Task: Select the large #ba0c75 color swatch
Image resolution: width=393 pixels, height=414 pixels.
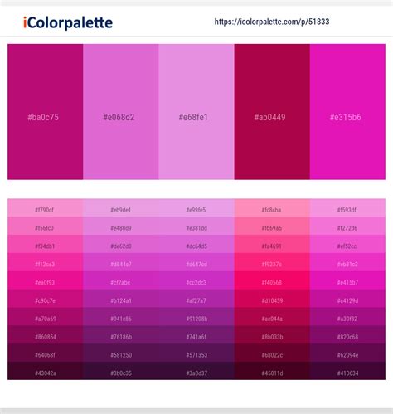Action: pyautogui.click(x=46, y=112)
